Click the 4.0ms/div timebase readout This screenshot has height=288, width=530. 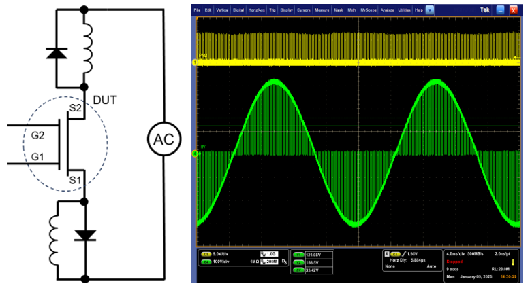(455, 254)
